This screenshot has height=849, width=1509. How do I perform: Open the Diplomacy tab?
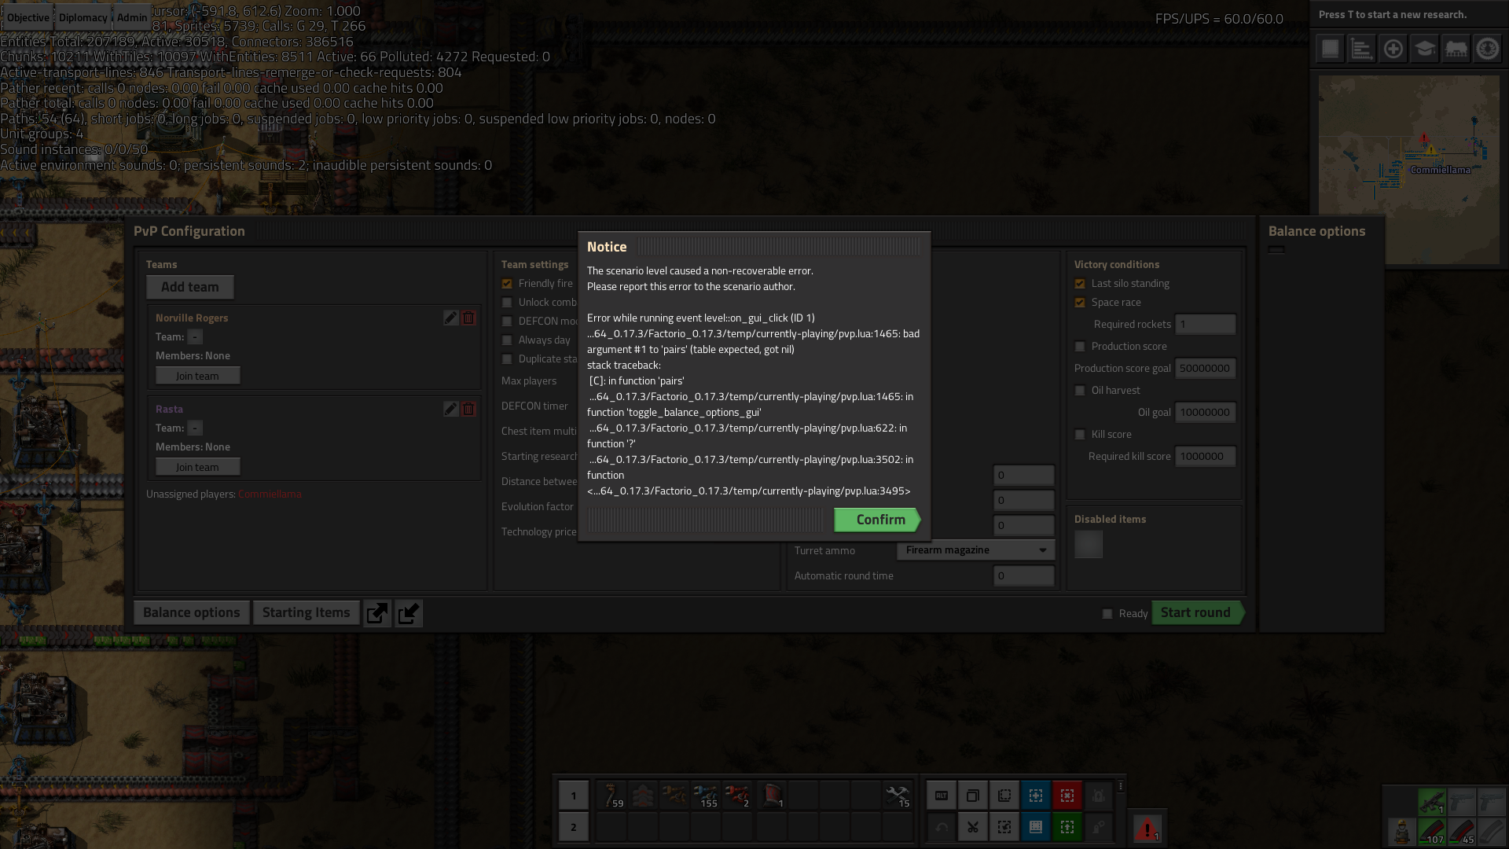[83, 16]
